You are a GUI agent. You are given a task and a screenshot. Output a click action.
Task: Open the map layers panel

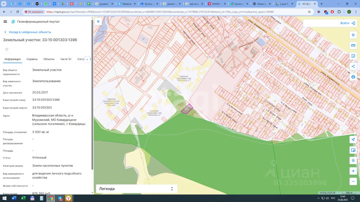[x=353, y=35]
